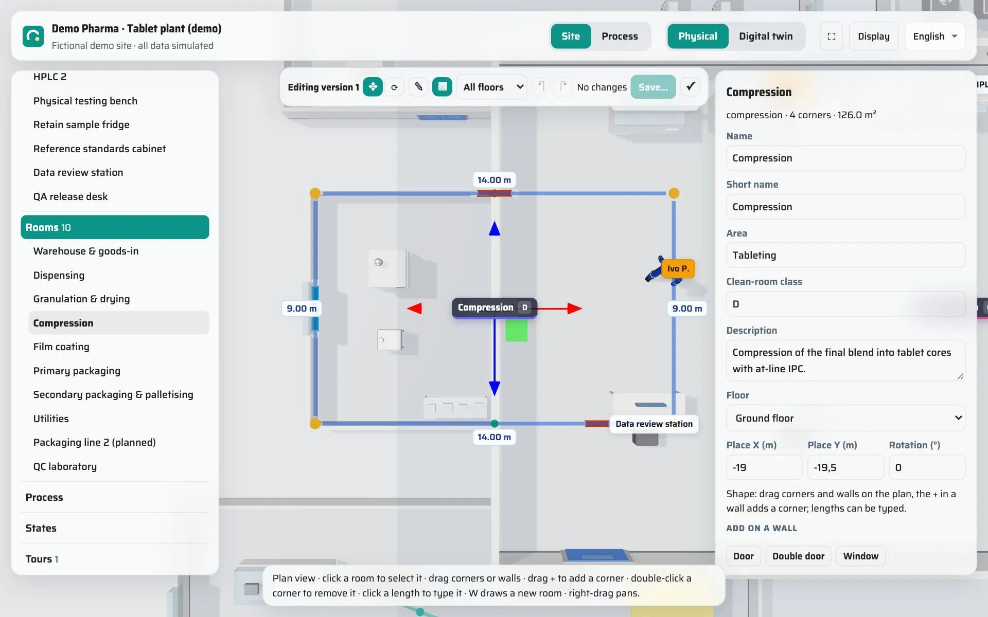Click the red left arrow gizmo
This screenshot has width=988, height=617.
pos(414,308)
